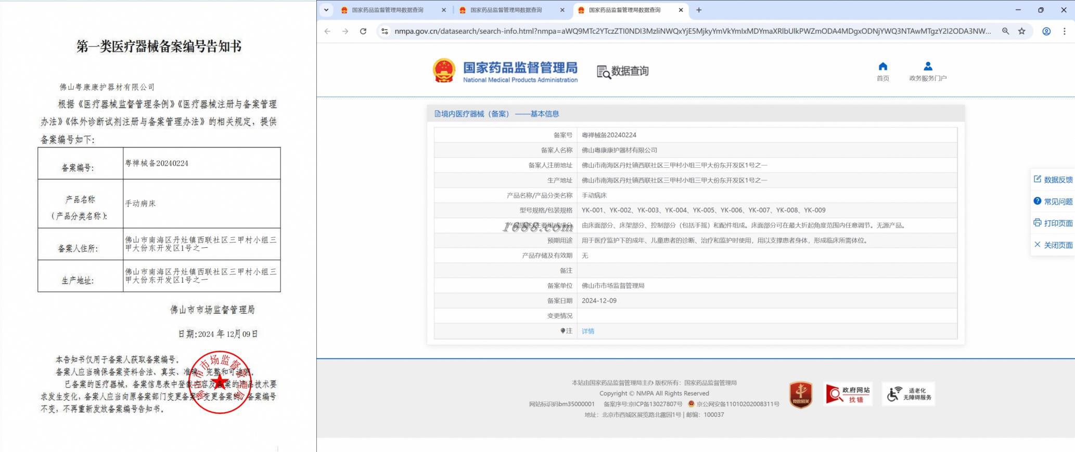
Task: Focus the nmpa.gov.cn address bar
Action: click(692, 31)
